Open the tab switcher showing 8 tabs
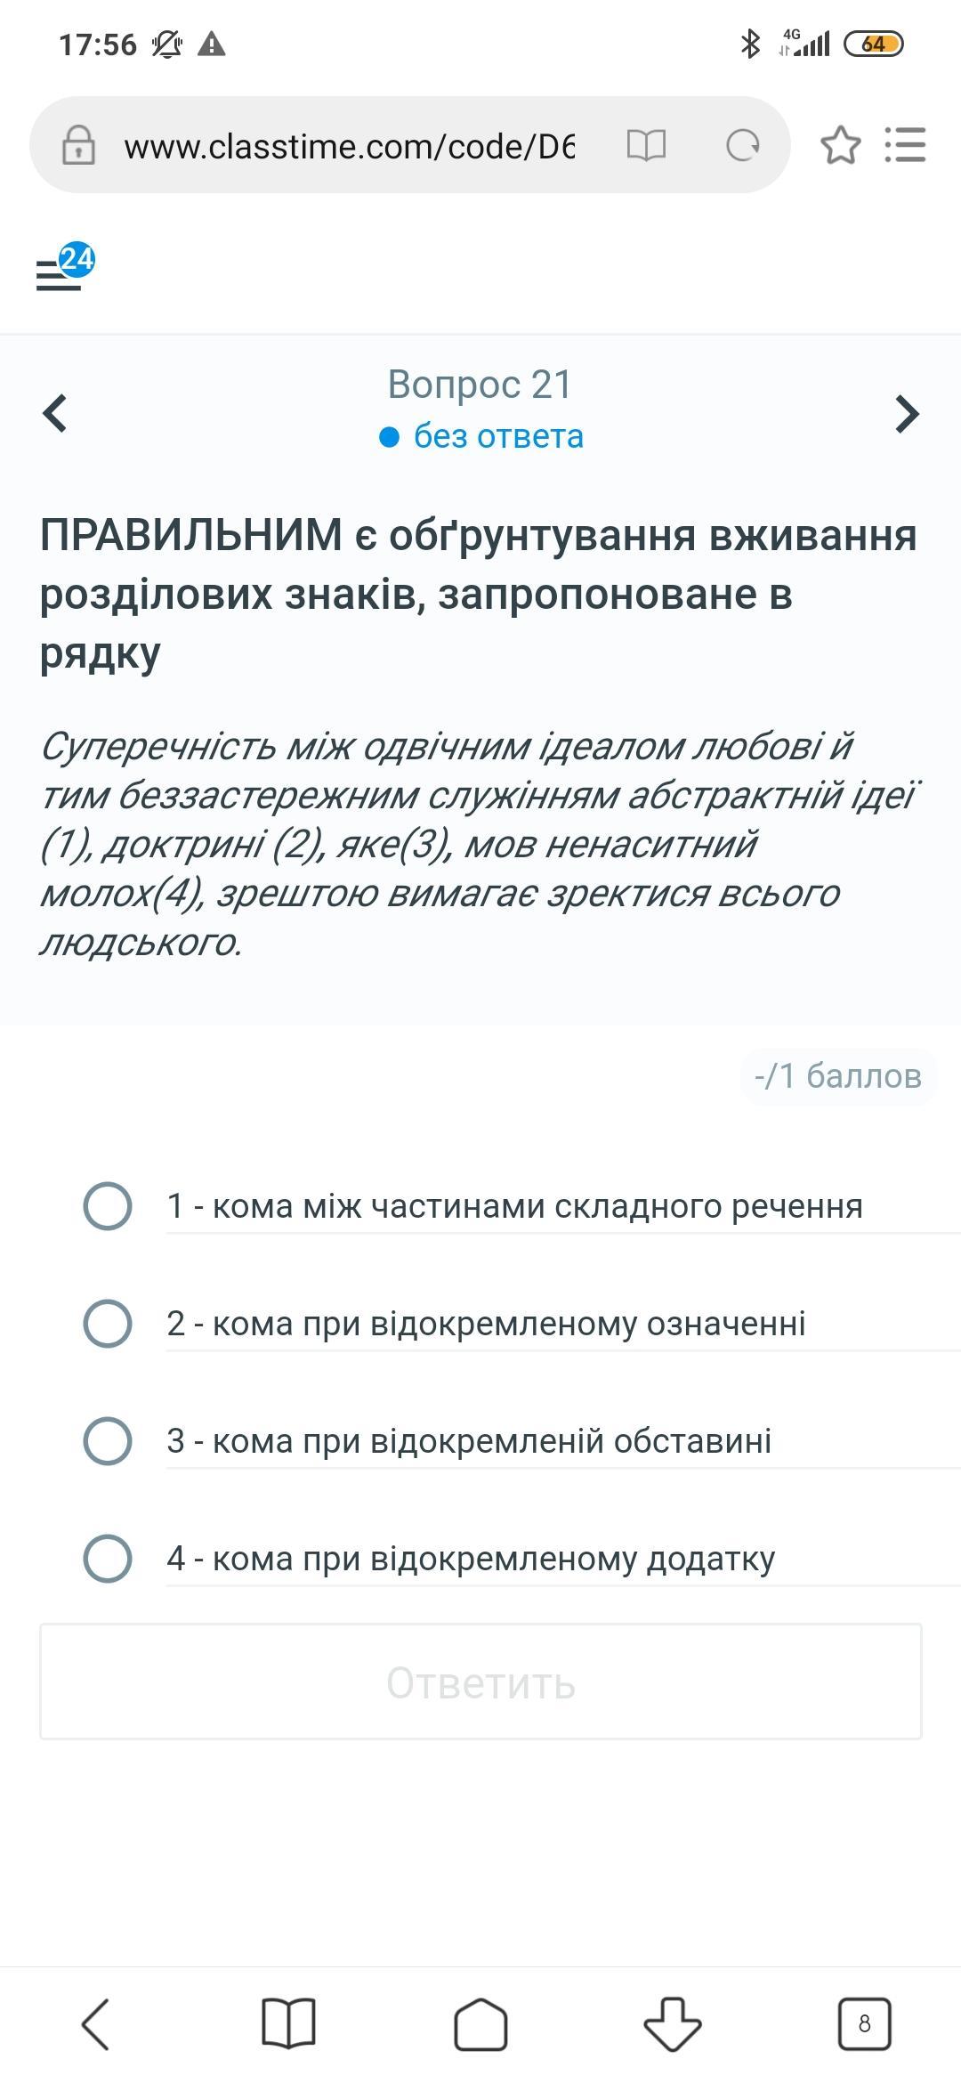Viewport: 961px width, 2083px height. point(864,2023)
